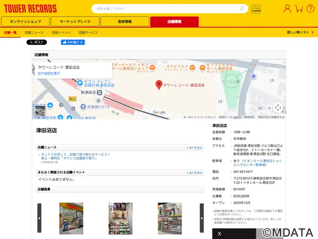Open 店舗一覧 submenu item
The width and height of the screenshot is (318, 239).
pos(10,33)
